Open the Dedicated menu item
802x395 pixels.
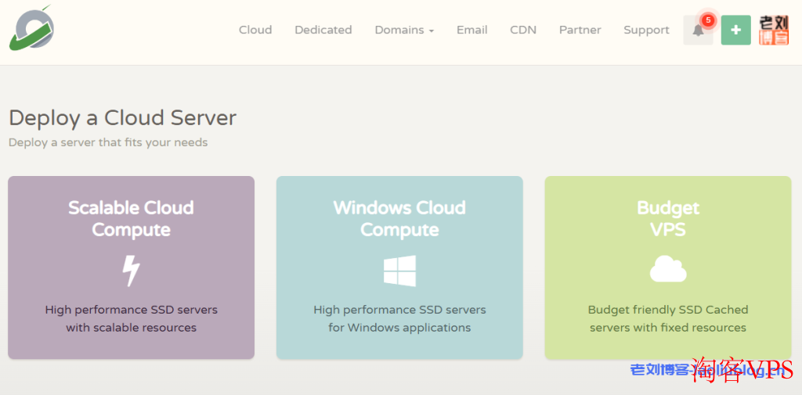coord(323,31)
